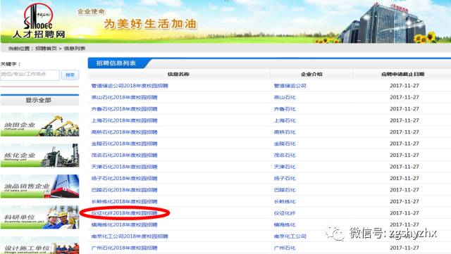Open the 科研单位 category banner
The width and height of the screenshot is (451, 254).
(x=39, y=217)
